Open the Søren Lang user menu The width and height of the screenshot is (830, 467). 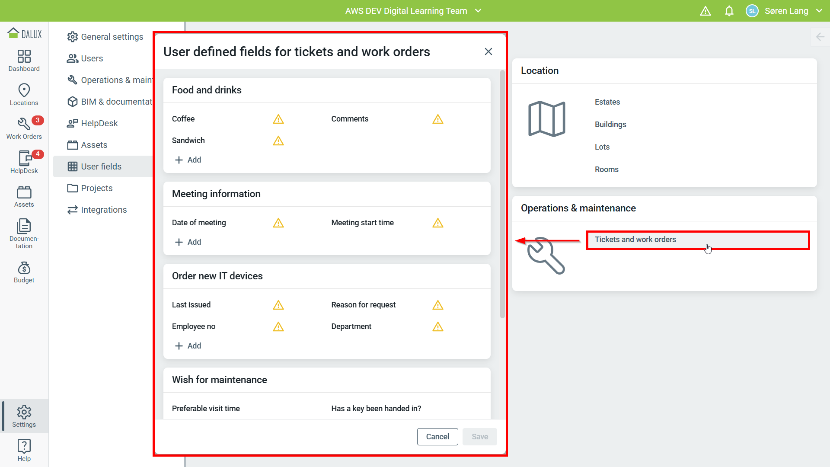(786, 11)
